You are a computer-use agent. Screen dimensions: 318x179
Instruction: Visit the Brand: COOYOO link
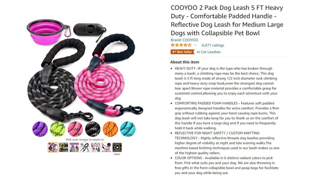pyautogui.click(x=184, y=40)
